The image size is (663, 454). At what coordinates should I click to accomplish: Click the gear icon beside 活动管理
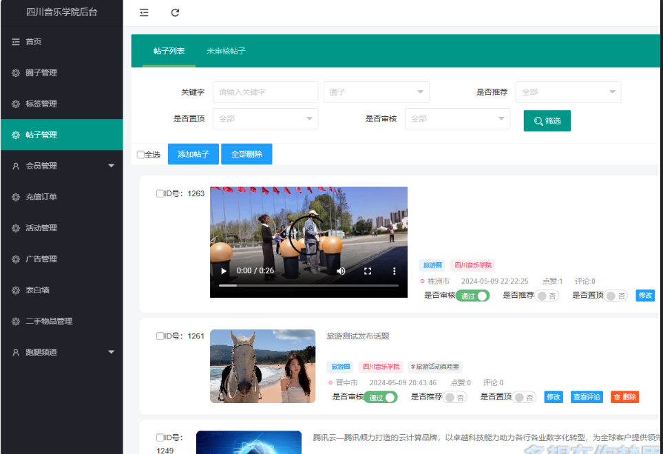16,228
